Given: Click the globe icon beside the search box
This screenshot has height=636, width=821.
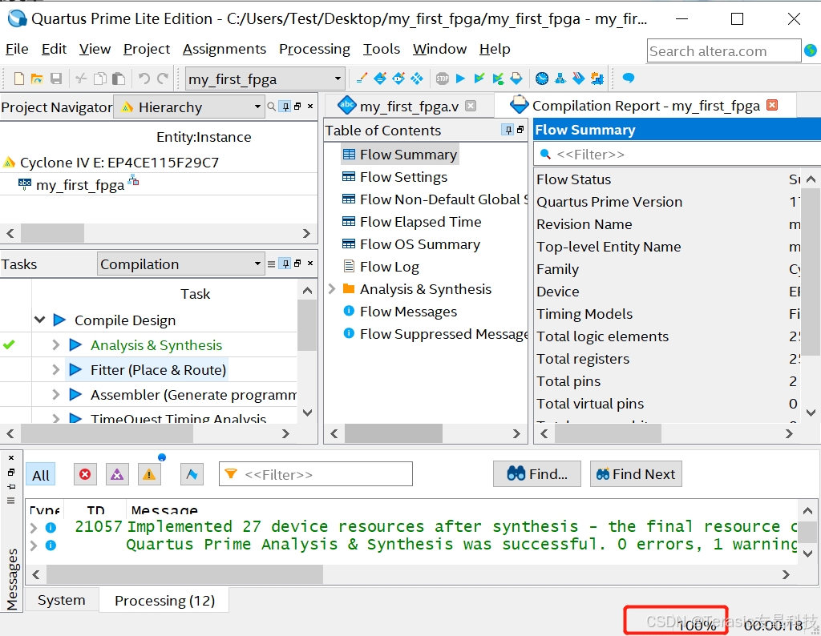Looking at the screenshot, I should [x=811, y=50].
